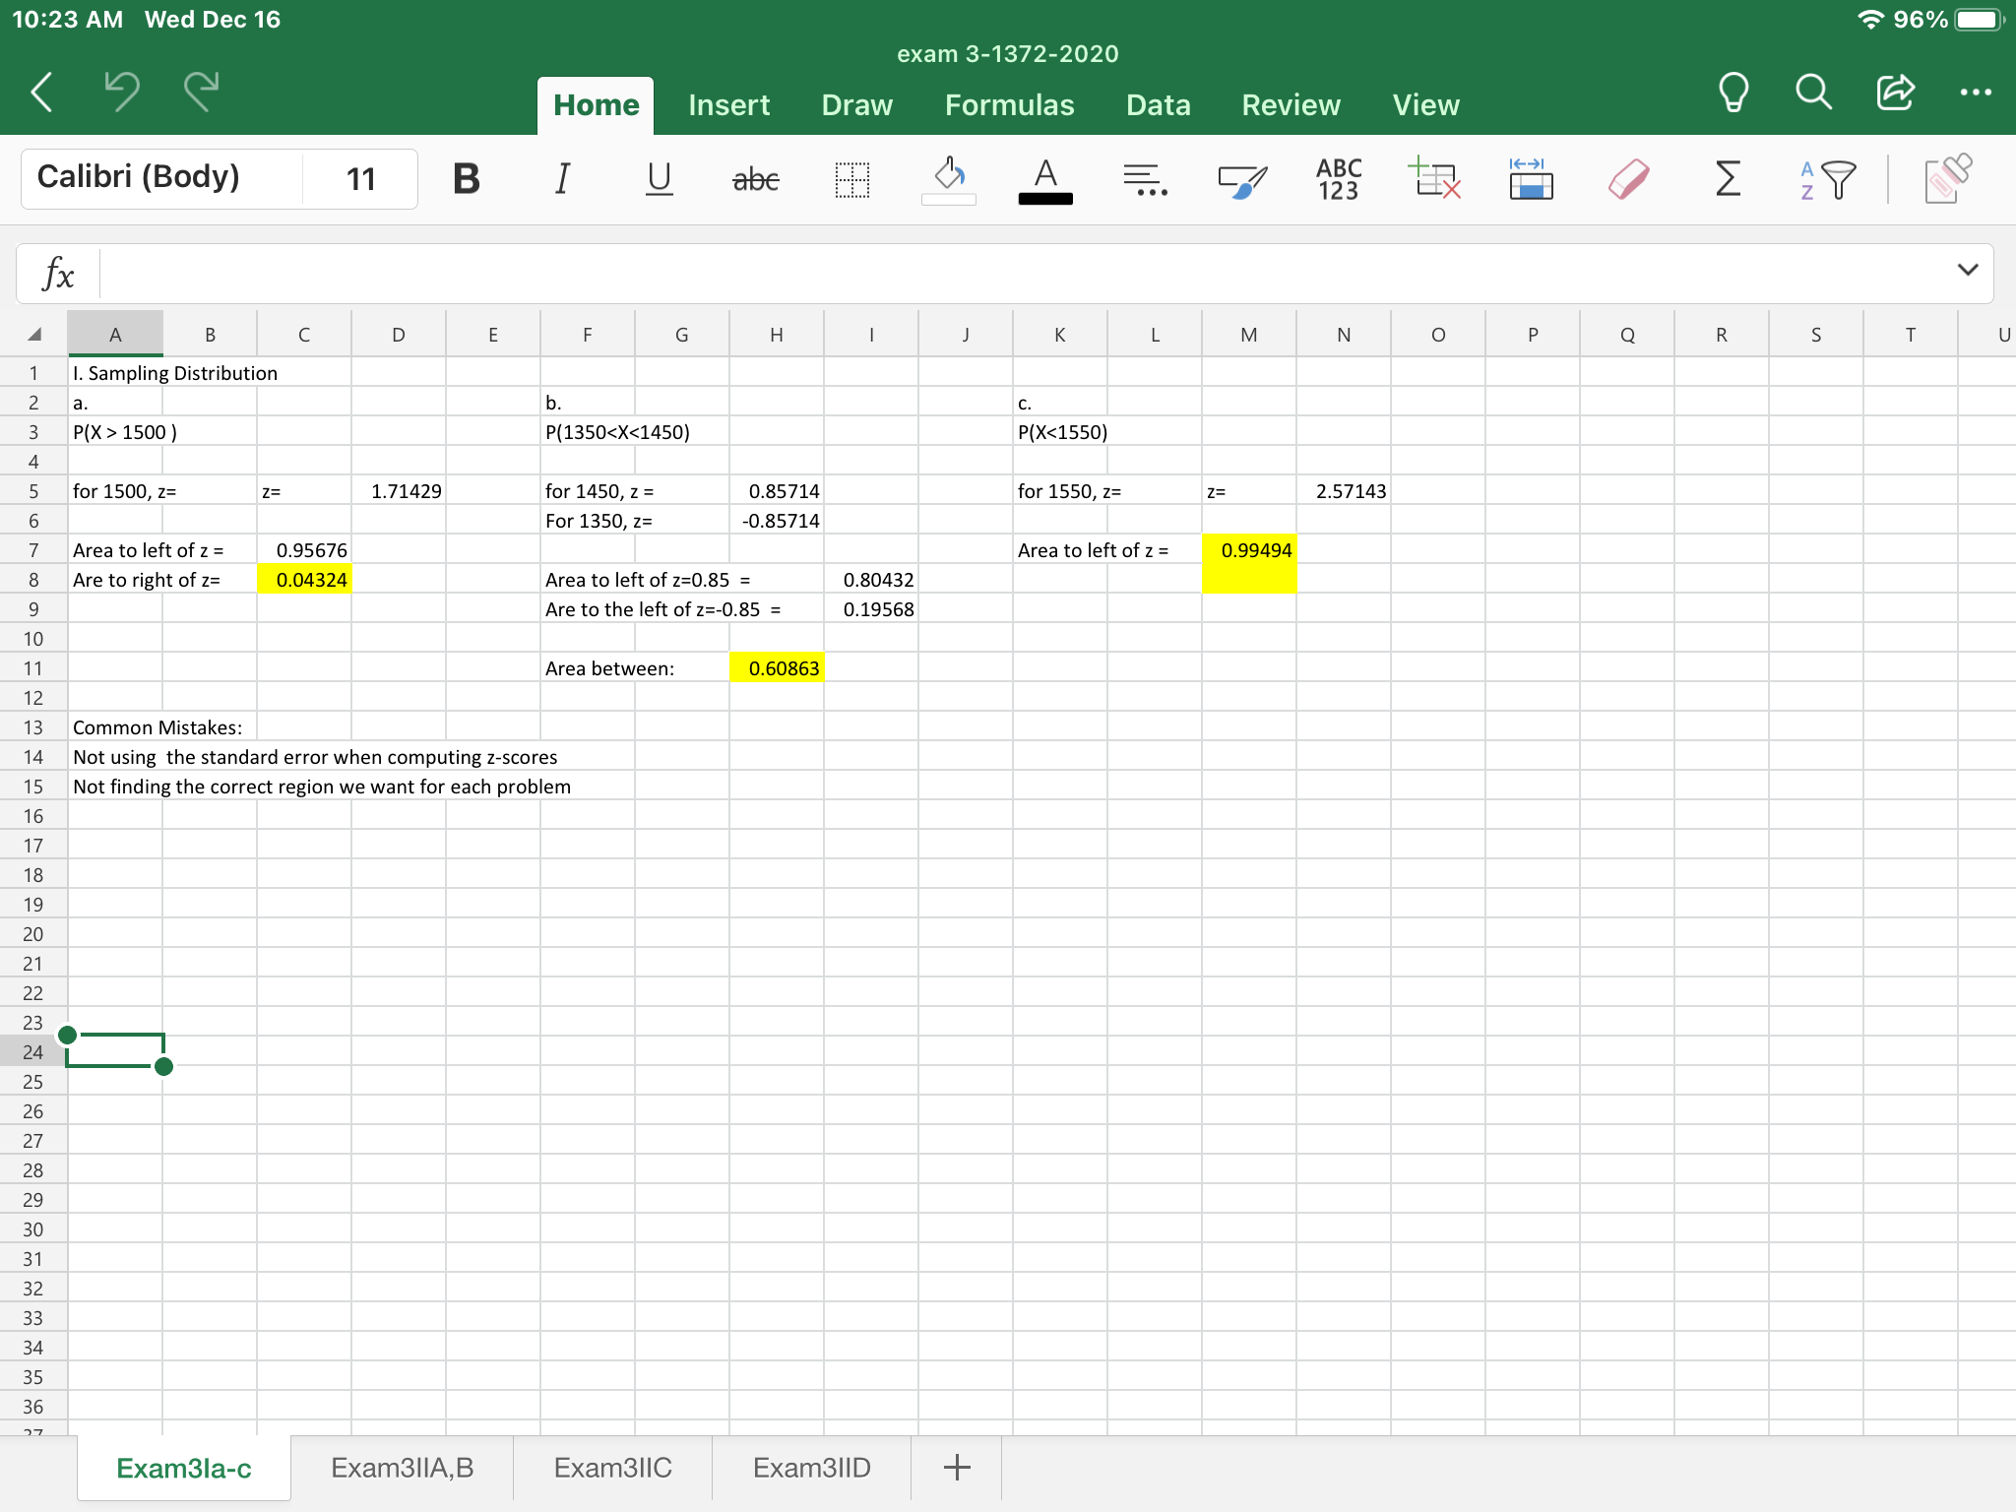The image size is (2016, 1512).
Task: Switch to the Review ribbon tab
Action: pyautogui.click(x=1291, y=105)
